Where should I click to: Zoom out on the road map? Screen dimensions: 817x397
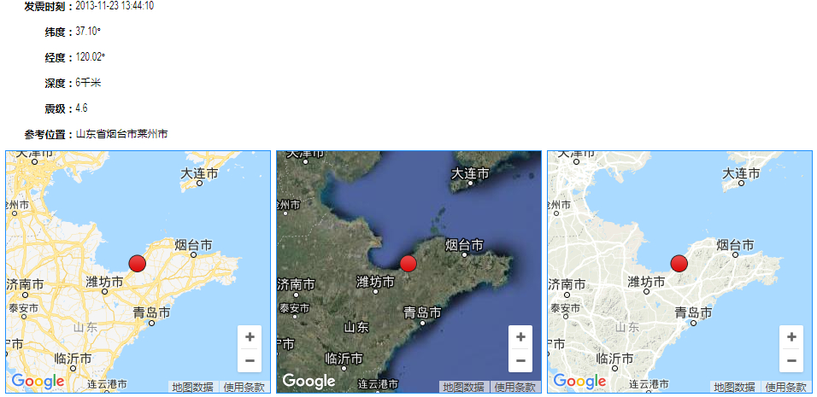click(250, 360)
